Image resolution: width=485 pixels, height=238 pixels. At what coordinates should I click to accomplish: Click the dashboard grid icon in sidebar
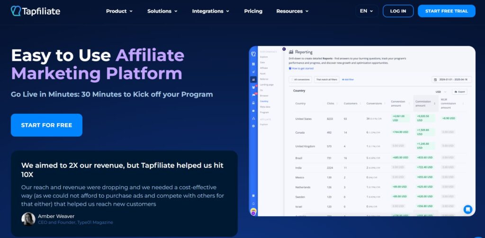(253, 64)
